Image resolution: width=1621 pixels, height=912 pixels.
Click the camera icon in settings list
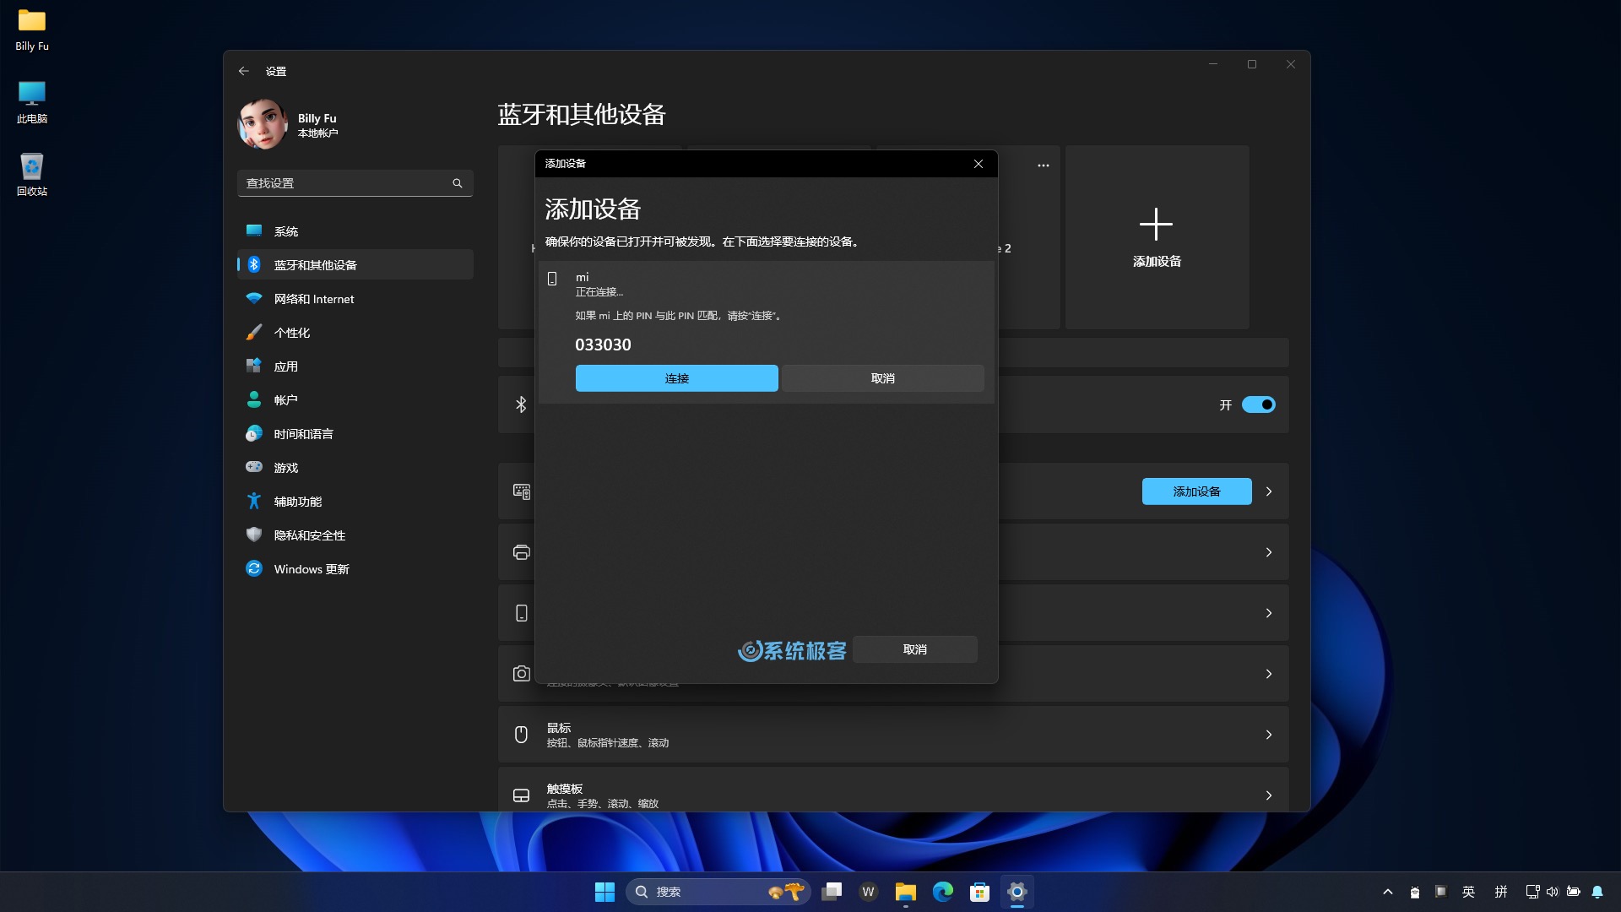521,674
